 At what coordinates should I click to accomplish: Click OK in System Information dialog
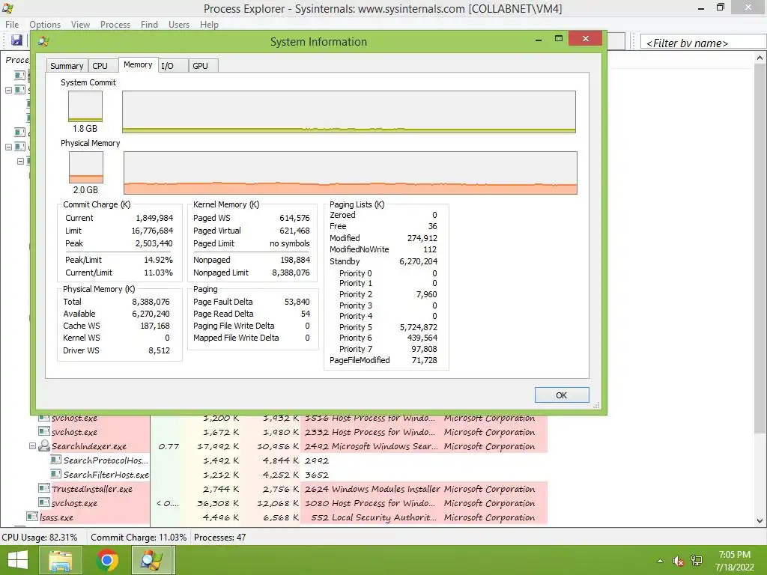562,395
